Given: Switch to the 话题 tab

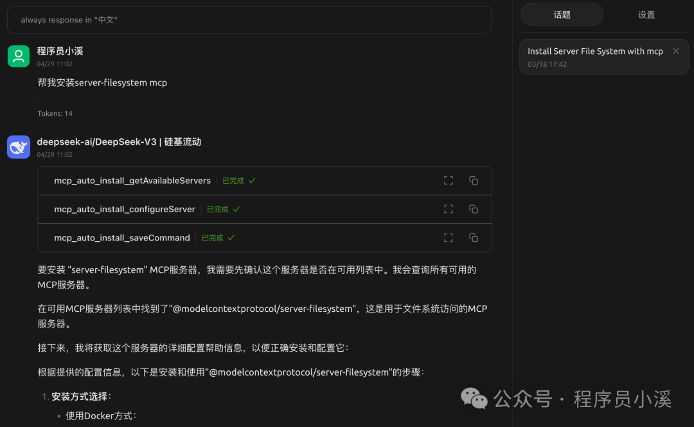Looking at the screenshot, I should pos(562,15).
